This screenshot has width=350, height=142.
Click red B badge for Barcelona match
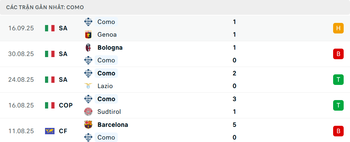[338, 131]
